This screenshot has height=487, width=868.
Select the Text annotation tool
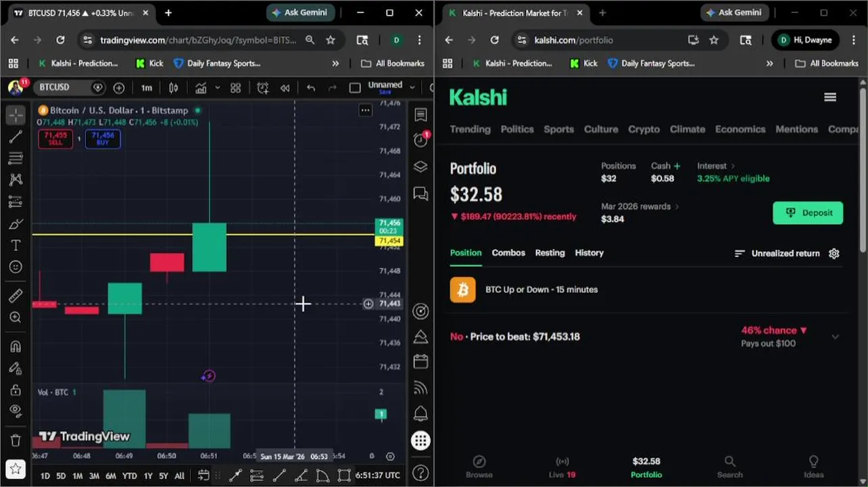tap(16, 246)
